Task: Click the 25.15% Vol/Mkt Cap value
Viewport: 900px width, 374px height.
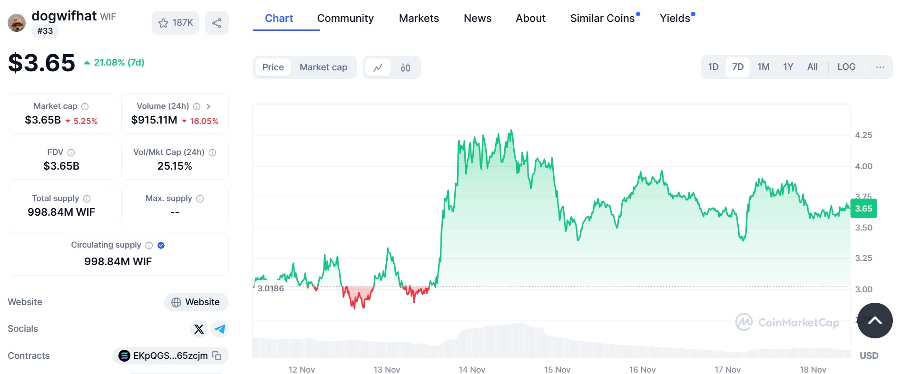Action: [175, 166]
